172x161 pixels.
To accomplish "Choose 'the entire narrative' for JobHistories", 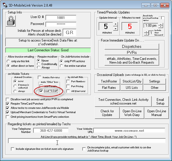I will coord(62,66).
